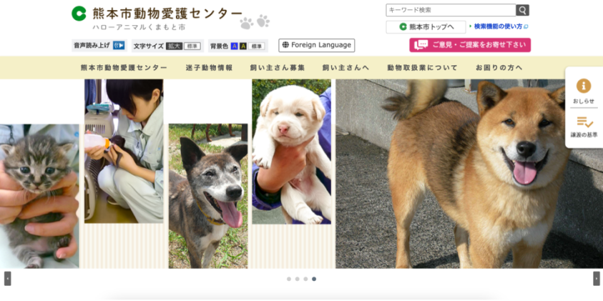Choose the black background color swatch

pos(243,46)
